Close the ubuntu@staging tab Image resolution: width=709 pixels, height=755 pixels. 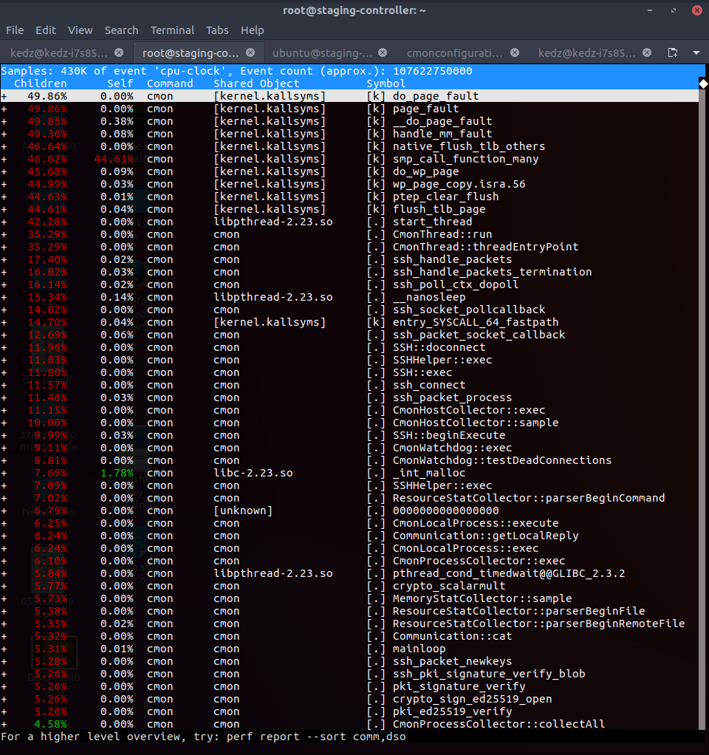coord(383,52)
